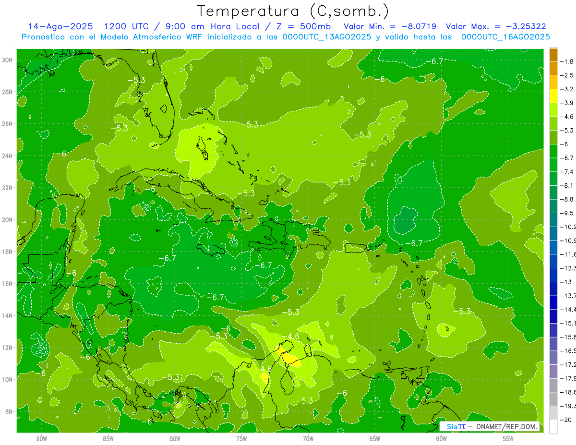Viewport: 576px width, 445px height.
Task: Click colorbar label "-13"
Action: [x=567, y=282]
